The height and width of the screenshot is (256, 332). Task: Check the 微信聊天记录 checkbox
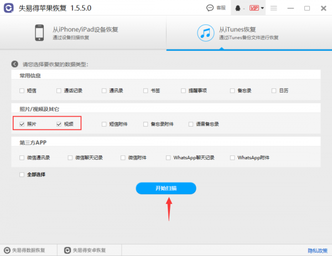(70, 158)
